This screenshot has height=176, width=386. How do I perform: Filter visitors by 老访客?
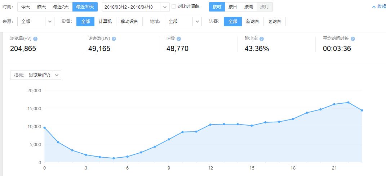click(275, 22)
